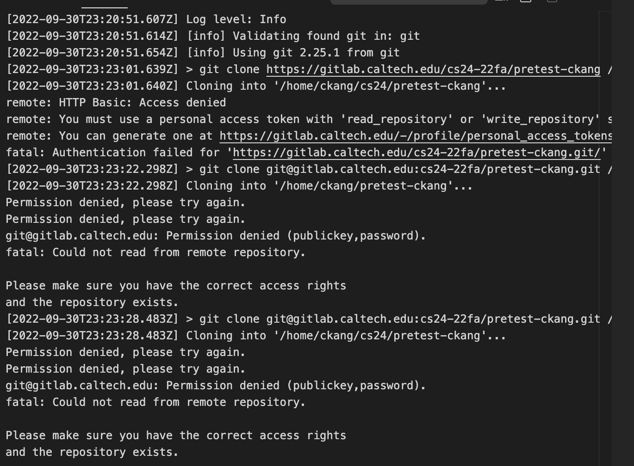The height and width of the screenshot is (466, 634).
Task: Click the 'Log level: Info' log line
Action: tap(146, 19)
